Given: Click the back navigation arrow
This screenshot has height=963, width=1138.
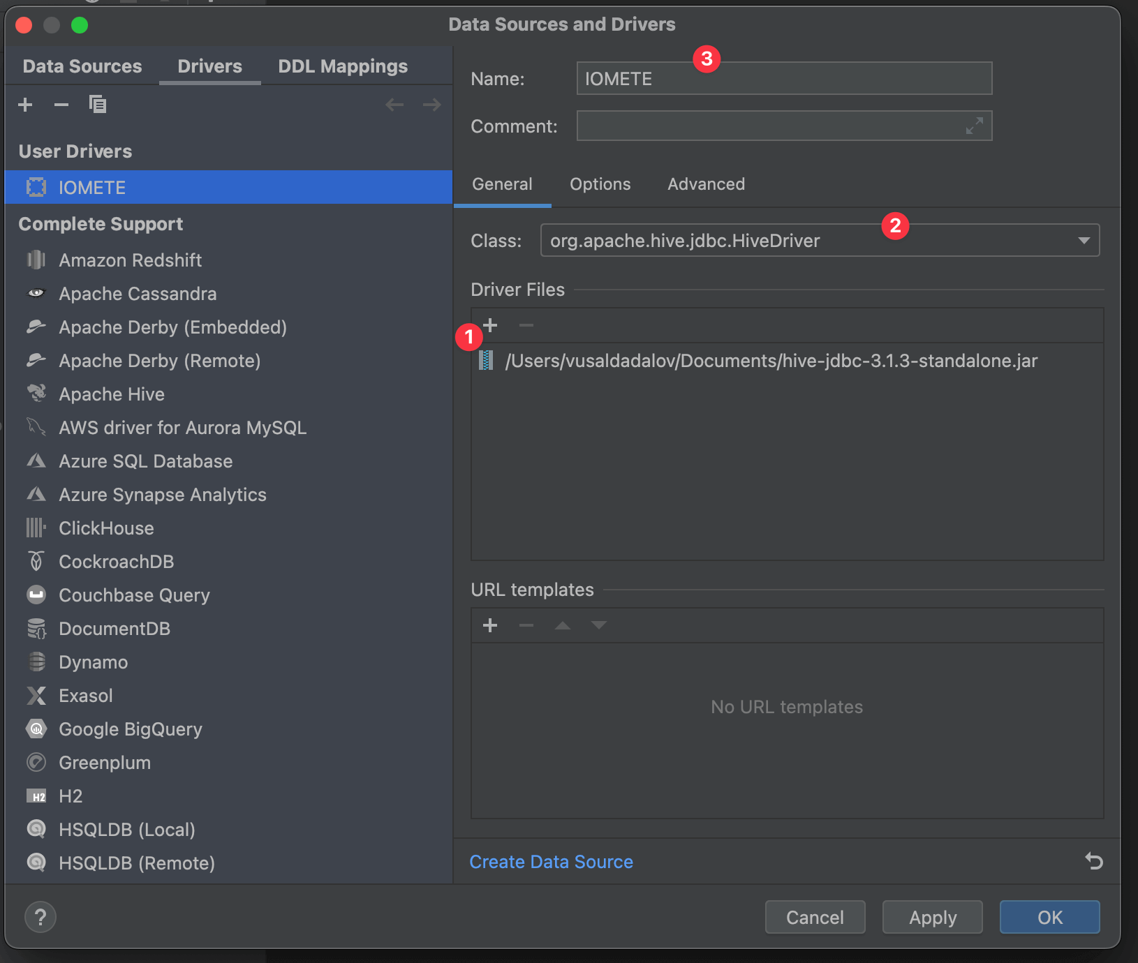Looking at the screenshot, I should coord(394,105).
